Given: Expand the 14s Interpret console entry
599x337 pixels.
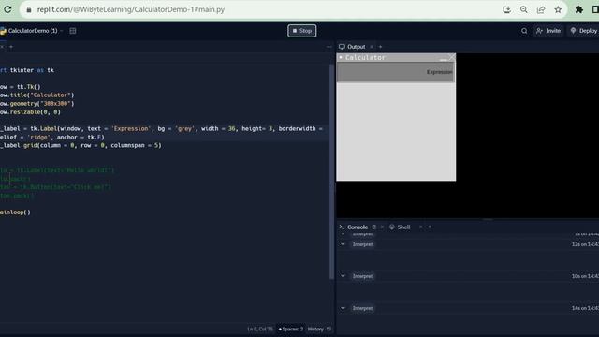Looking at the screenshot, I should tap(343, 308).
